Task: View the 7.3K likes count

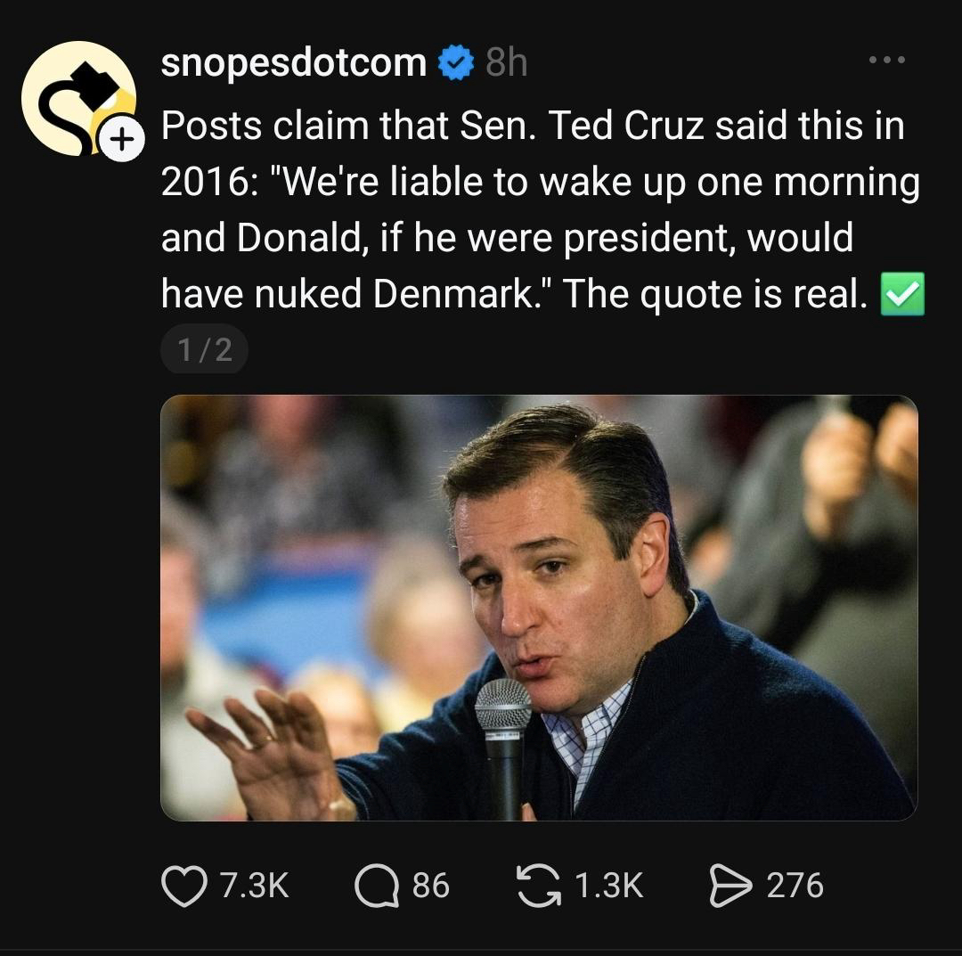Action: point(253,886)
